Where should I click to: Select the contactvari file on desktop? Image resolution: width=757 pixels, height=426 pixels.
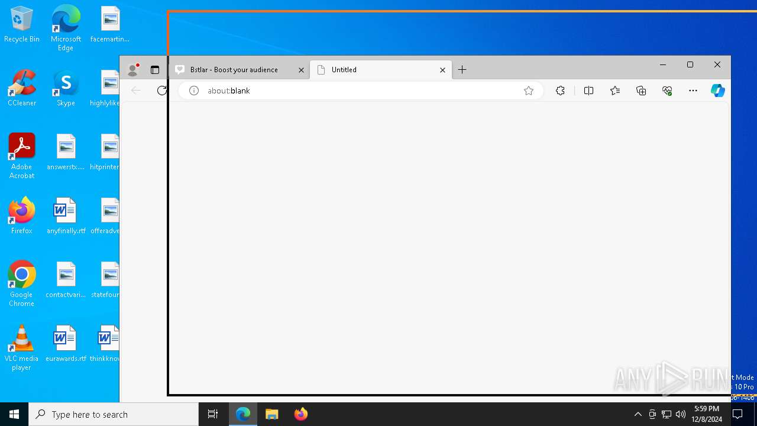coord(66,280)
